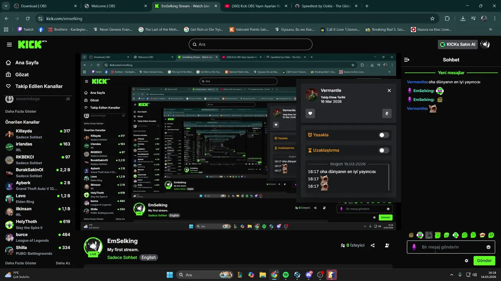
Task: Open Killayda channel in recommended list
Action: click(38, 134)
